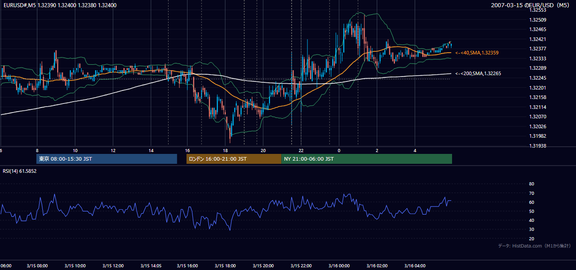This screenshot has height=270, width=576.
Task: Click price axis label 1.32377
Action: 538,49
